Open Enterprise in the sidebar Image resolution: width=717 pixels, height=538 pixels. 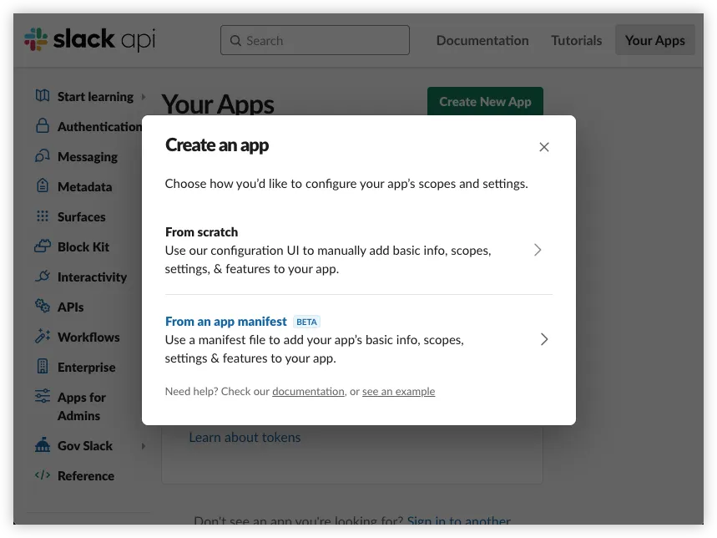pyautogui.click(x=87, y=368)
